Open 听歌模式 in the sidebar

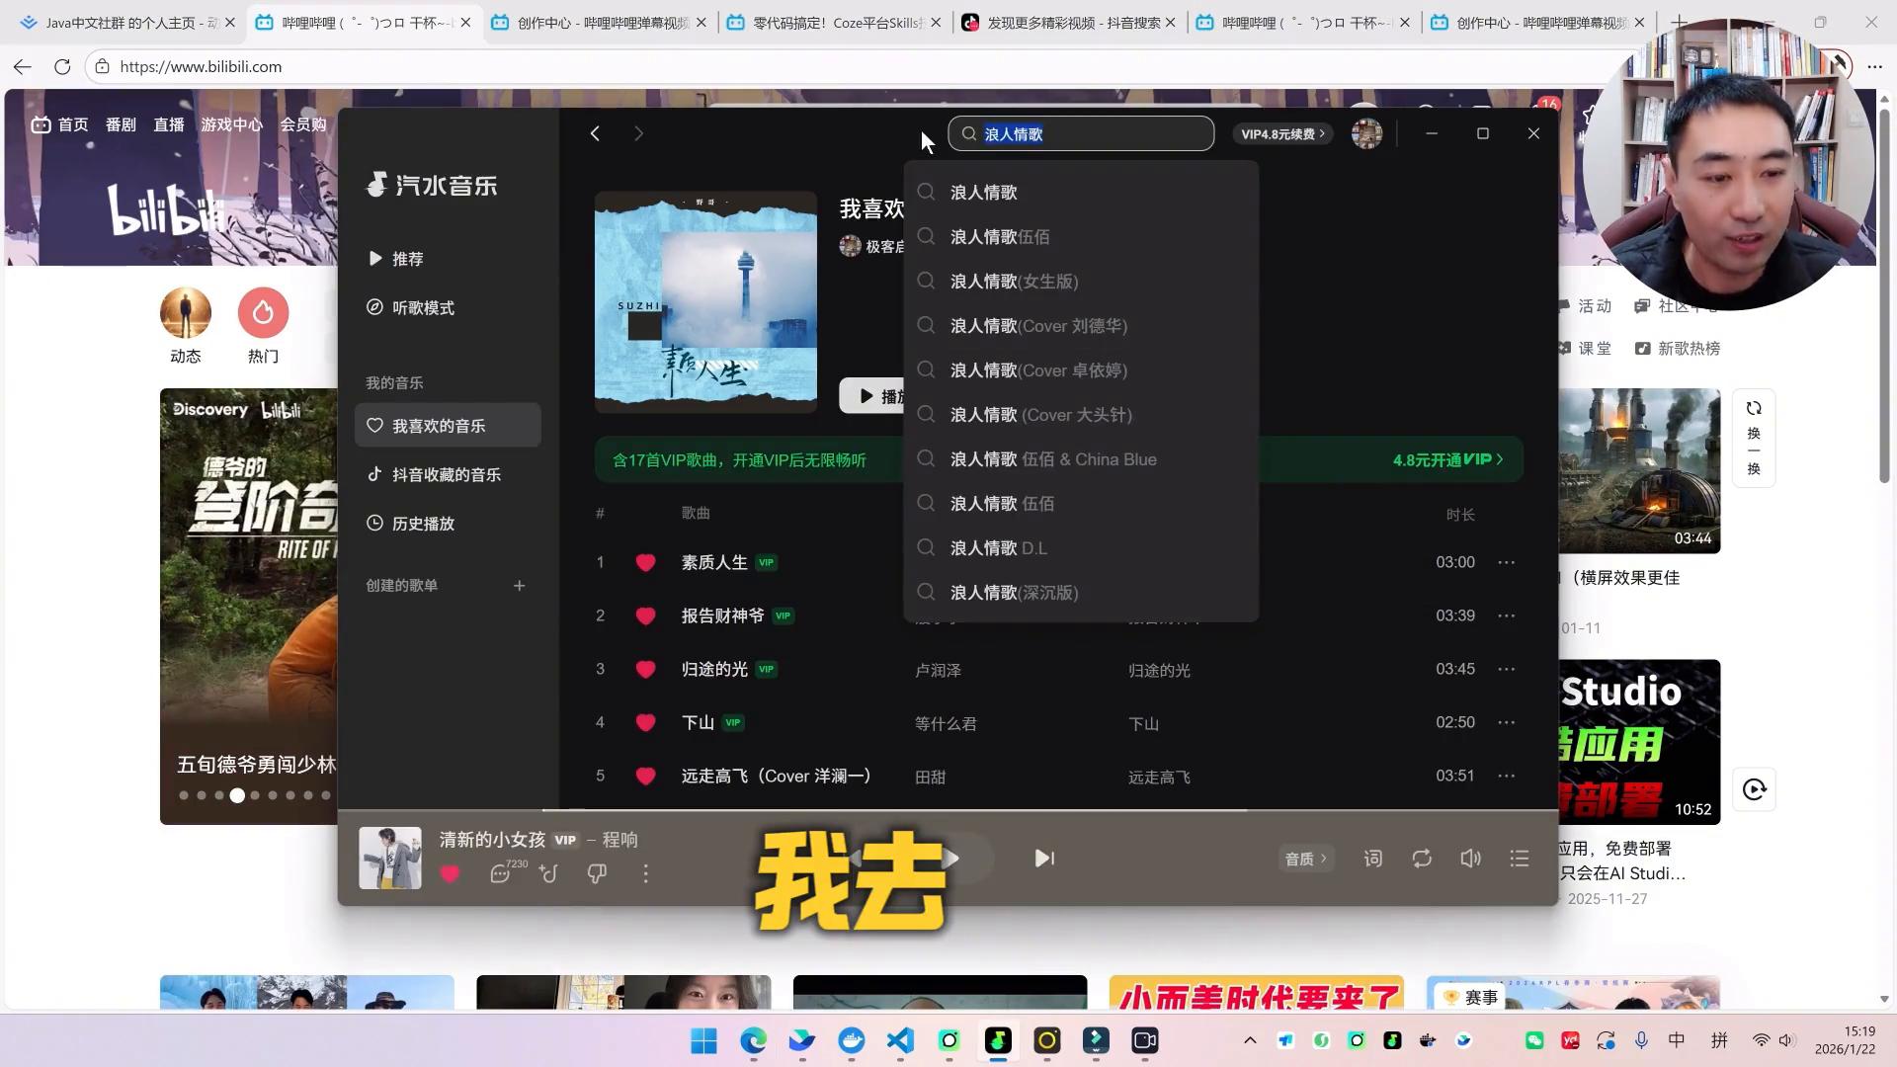tap(423, 308)
